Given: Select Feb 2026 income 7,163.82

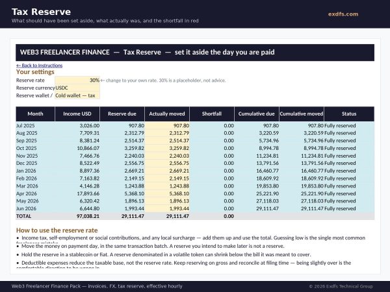Looking at the screenshot, I should pos(77,178).
